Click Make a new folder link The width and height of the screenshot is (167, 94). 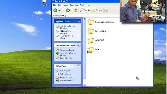pyautogui.click(x=67, y=50)
